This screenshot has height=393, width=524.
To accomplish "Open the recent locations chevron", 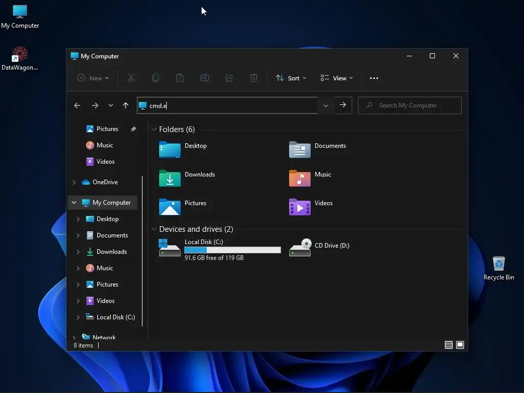I will (x=111, y=105).
